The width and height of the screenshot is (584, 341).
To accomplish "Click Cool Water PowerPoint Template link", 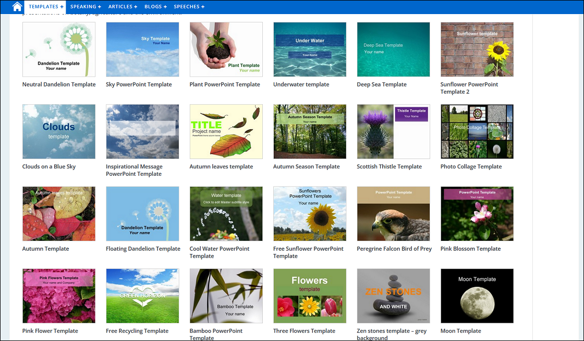I will [220, 252].
